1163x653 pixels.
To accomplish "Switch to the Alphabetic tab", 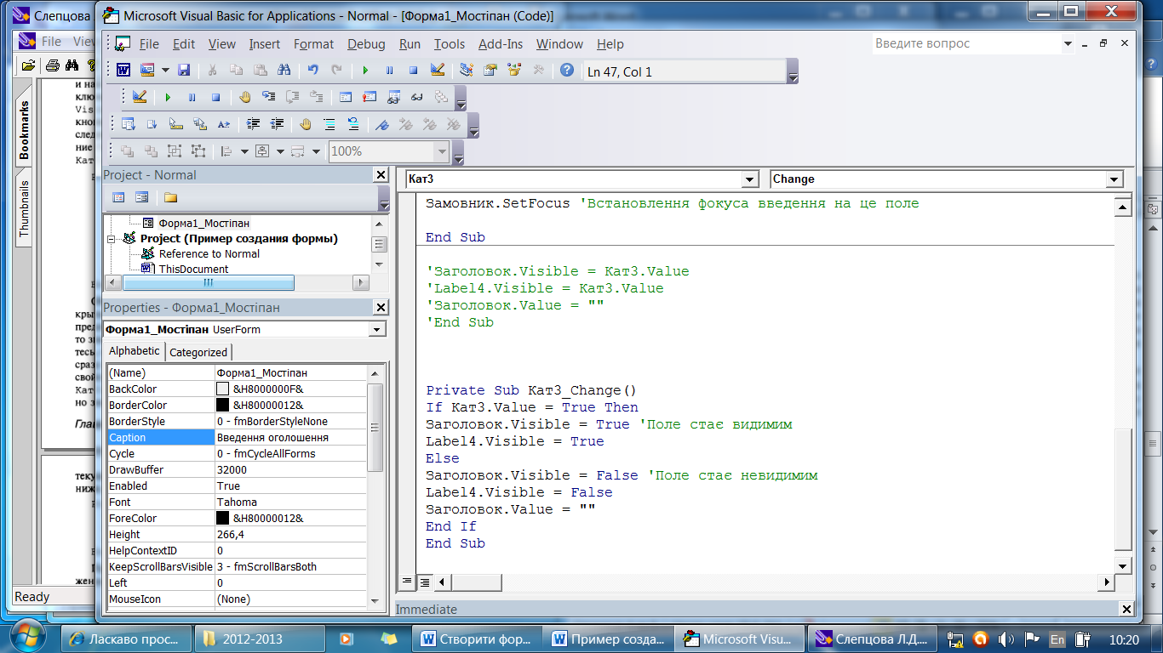I will tap(134, 351).
